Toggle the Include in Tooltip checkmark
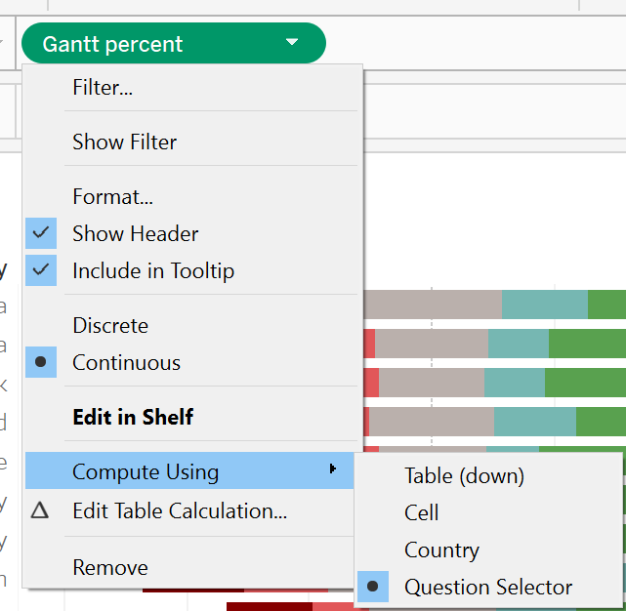Viewport: 626px width, 611px height. [41, 271]
